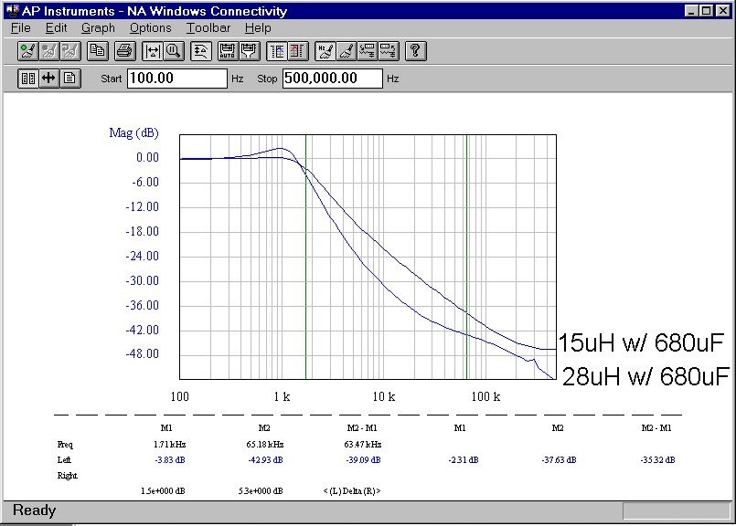The height and width of the screenshot is (526, 736).
Task: Start a sweep with the green-dot broom icon
Action: [27, 51]
